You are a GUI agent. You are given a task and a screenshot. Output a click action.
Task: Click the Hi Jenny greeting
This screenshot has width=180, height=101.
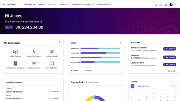13,16
